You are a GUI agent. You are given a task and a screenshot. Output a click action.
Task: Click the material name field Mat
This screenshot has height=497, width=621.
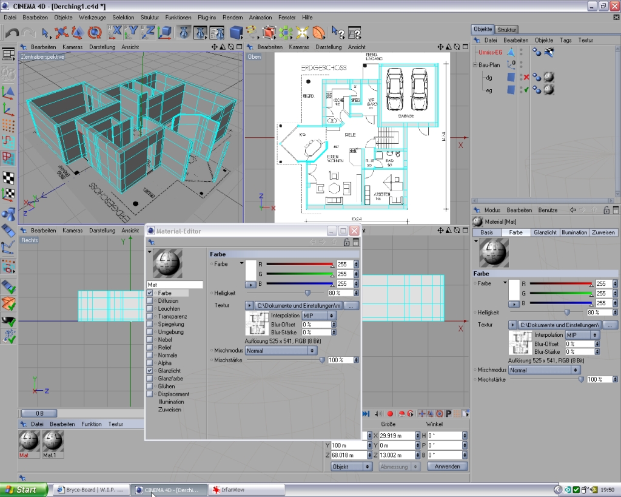point(175,285)
